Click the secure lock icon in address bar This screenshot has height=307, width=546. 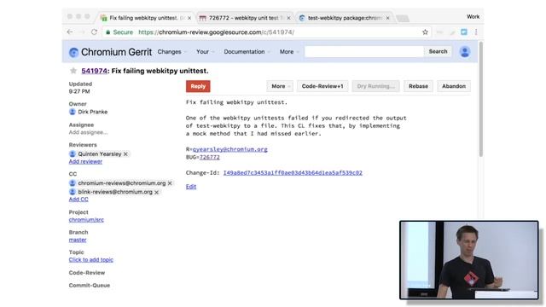(x=108, y=32)
